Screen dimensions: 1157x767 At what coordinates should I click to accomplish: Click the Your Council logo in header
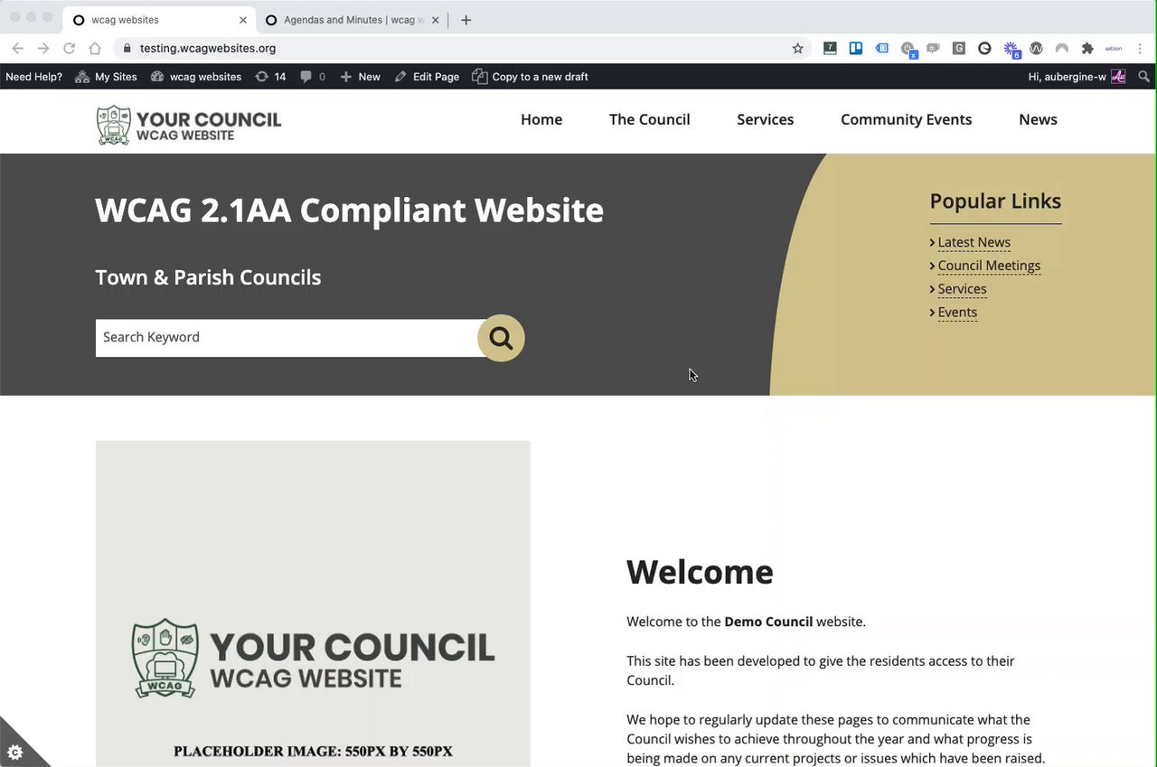tap(189, 126)
